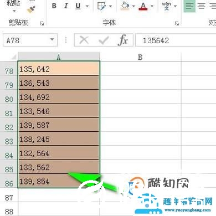Image resolution: width=216 pixels, height=216 pixels.
Task: Toggle Underline formatting
Action: (x=78, y=6)
